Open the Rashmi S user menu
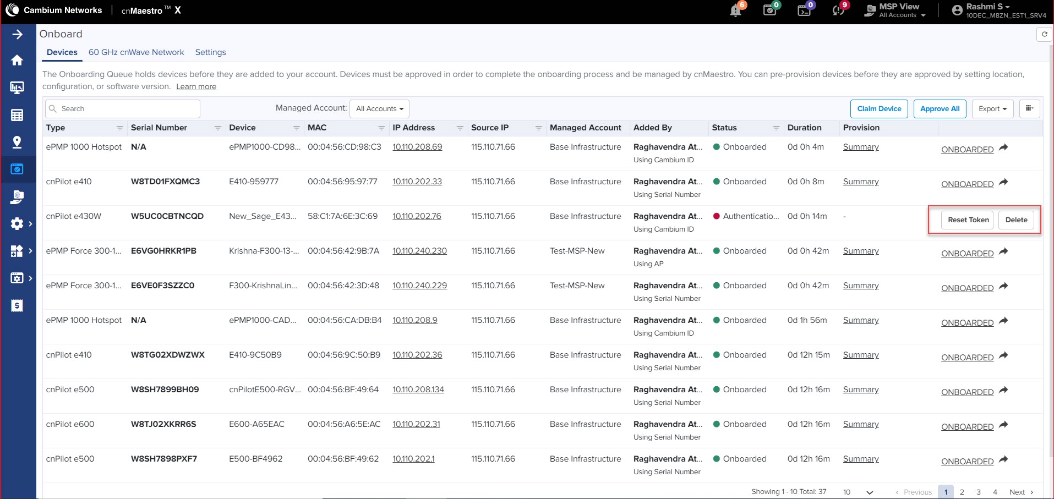The image size is (1054, 499). tap(999, 10)
